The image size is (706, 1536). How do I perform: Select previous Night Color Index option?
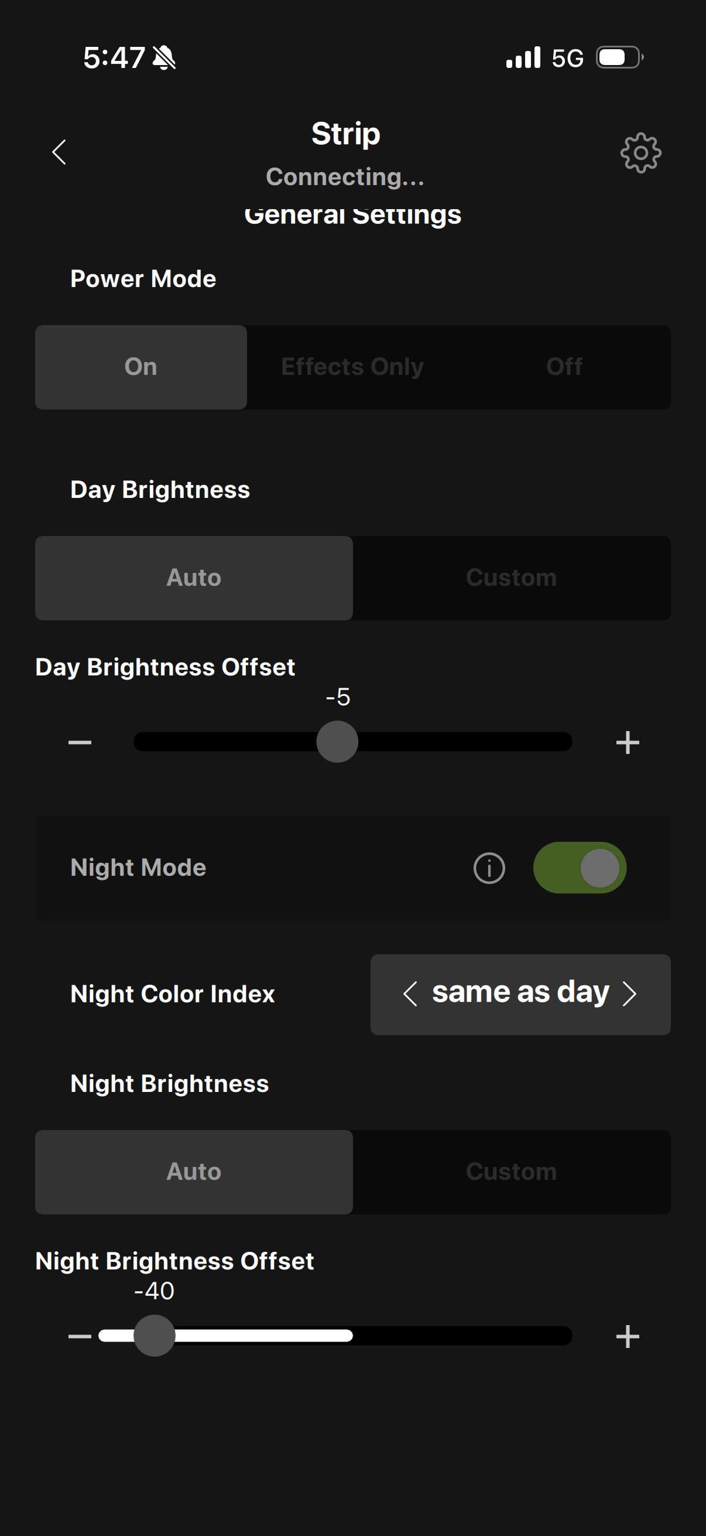coord(410,994)
